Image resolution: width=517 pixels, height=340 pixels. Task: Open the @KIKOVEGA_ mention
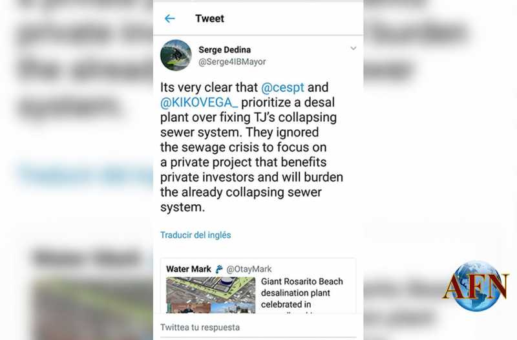(x=199, y=103)
